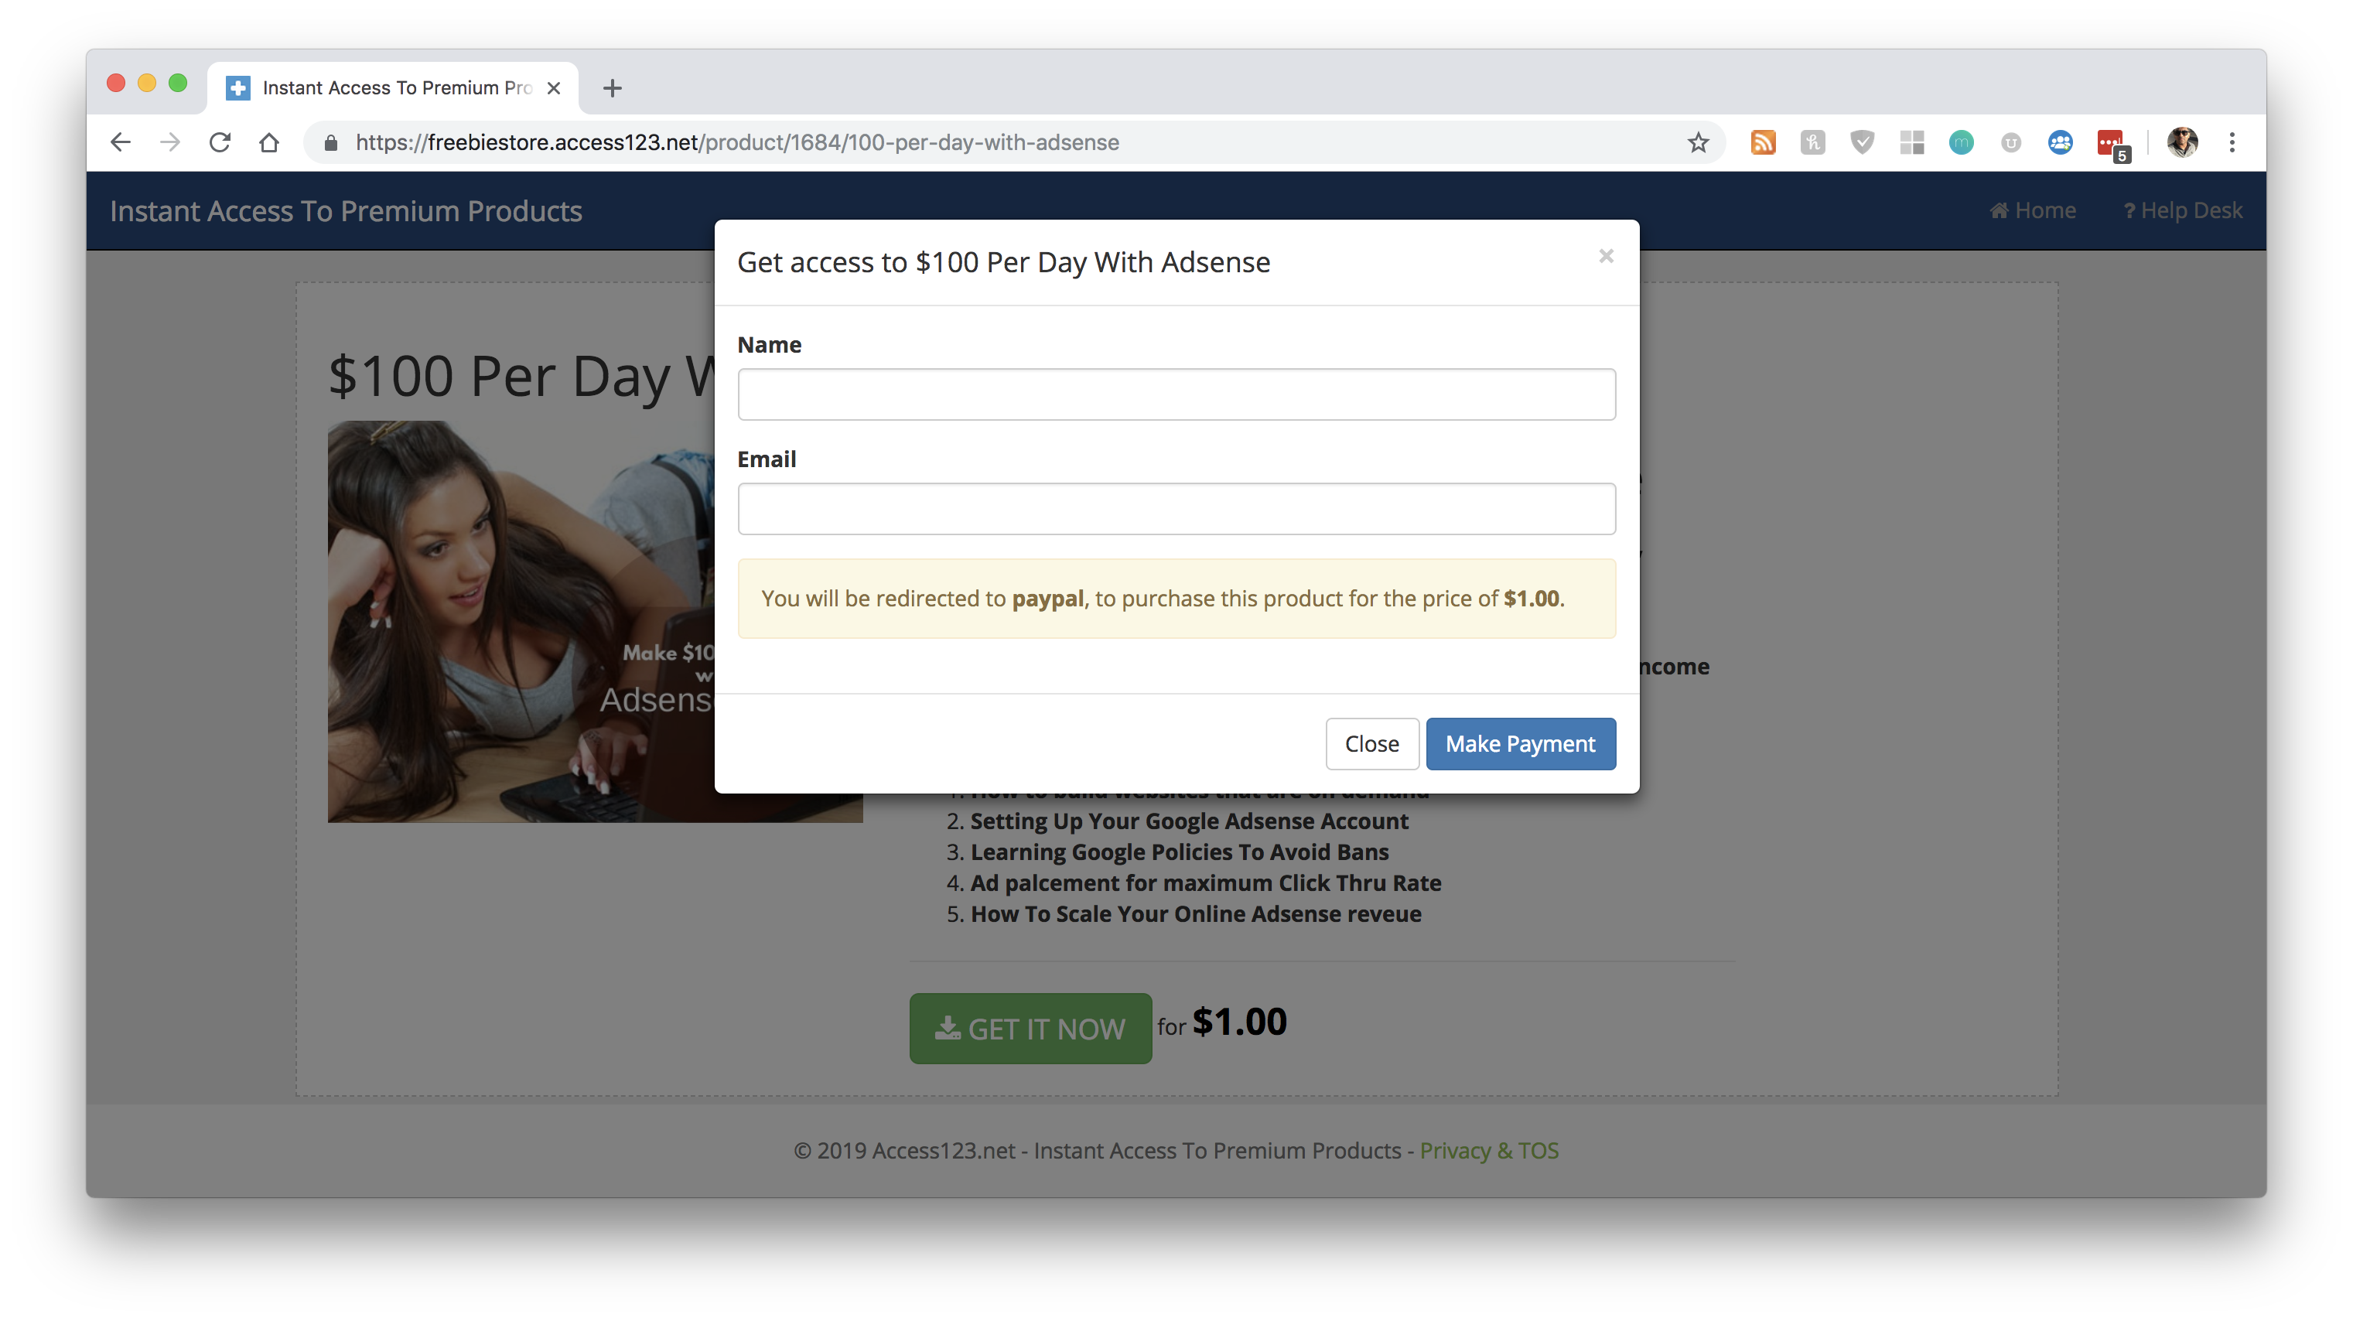Open a new browser tab
2353x1321 pixels.
click(612, 87)
